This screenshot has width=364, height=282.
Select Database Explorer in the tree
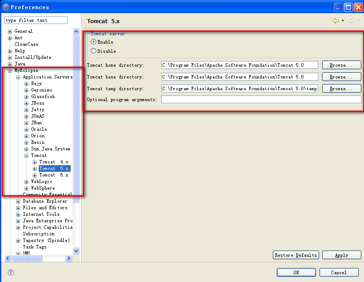[x=45, y=201]
